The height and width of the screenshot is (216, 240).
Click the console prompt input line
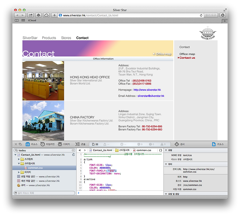pyautogui.click(x=120, y=193)
